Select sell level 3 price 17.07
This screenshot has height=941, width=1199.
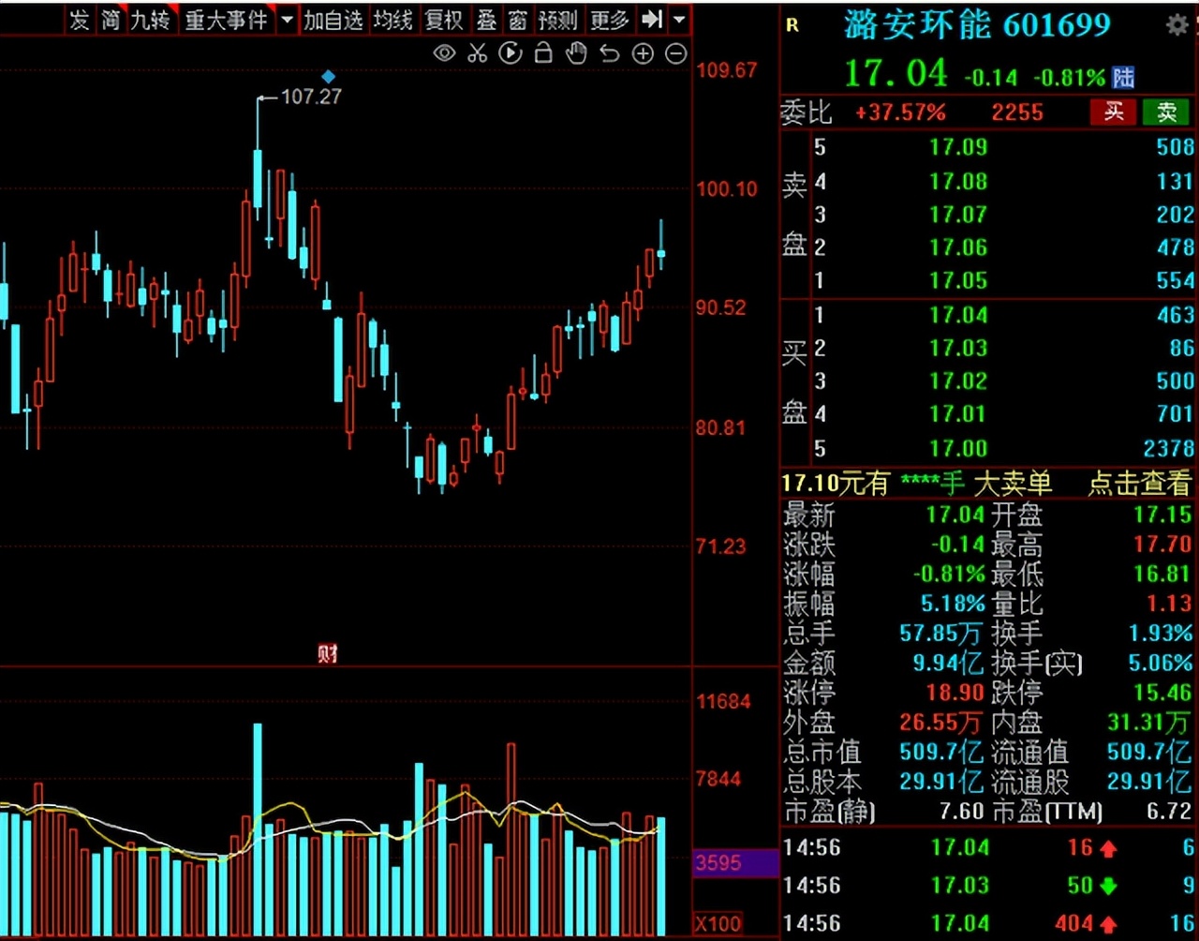pos(958,215)
